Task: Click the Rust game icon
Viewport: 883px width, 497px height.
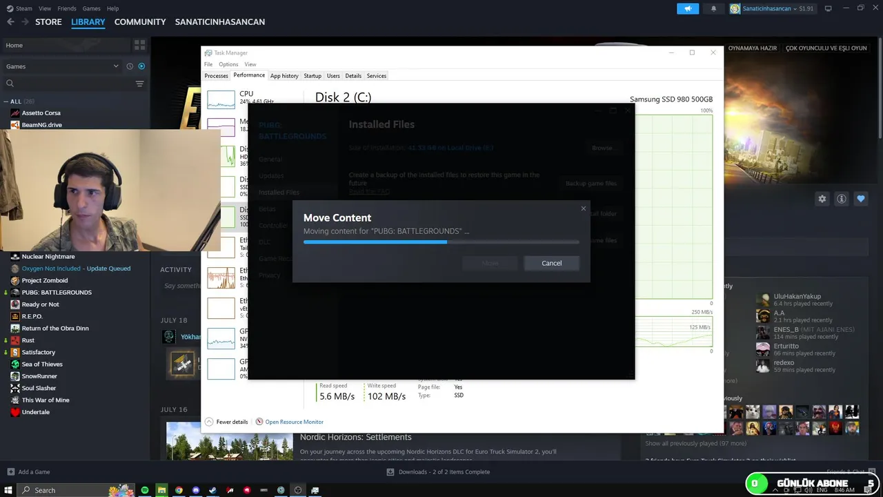Action: [x=15, y=340]
